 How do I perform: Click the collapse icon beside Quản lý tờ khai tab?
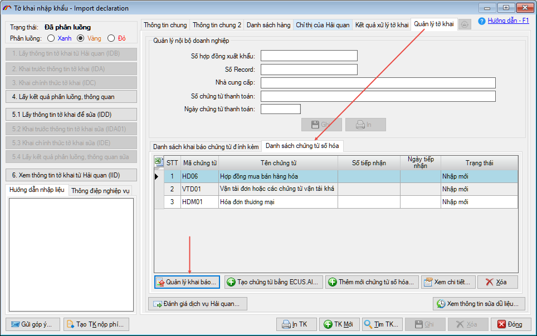click(465, 24)
